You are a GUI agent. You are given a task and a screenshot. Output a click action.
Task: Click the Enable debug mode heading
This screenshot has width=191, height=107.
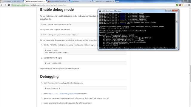57,10
